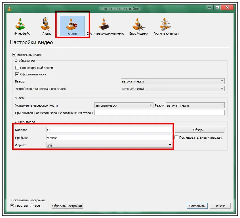This screenshot has width=240, height=218.
Task: Close the Простые настройки window
Action: [x=227, y=7]
